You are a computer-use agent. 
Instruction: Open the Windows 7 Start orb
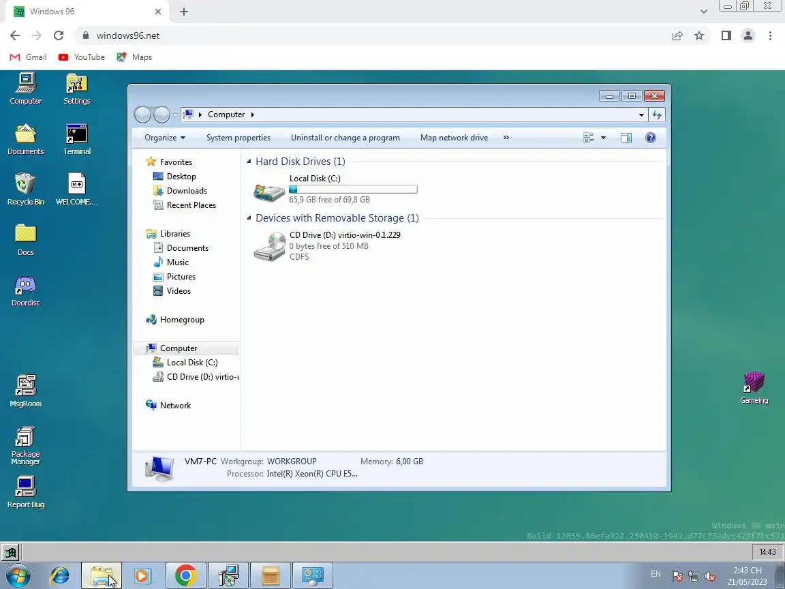click(18, 576)
